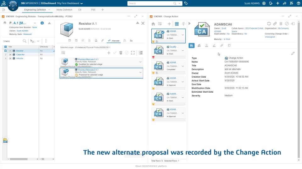Collapse Resistor A.1 panel with up arrow
Viewport: 302px width, 169px height.
click(137, 23)
